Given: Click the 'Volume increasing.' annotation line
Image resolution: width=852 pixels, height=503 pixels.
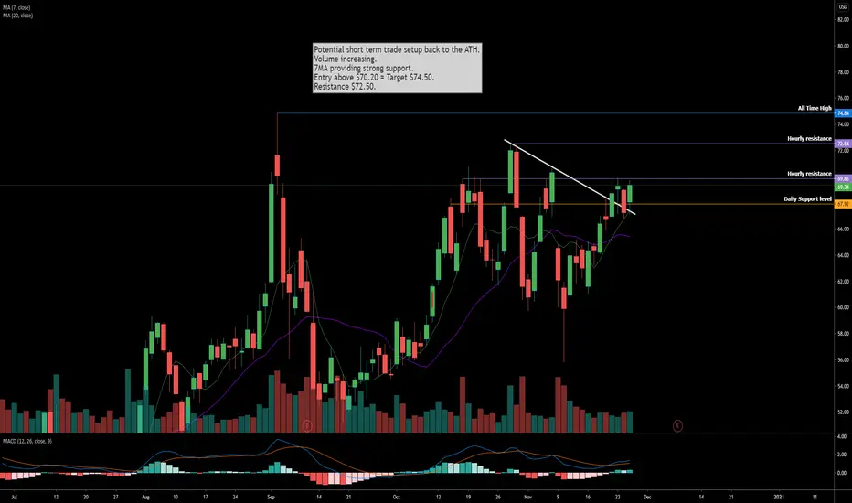Looking at the screenshot, I should click(345, 59).
